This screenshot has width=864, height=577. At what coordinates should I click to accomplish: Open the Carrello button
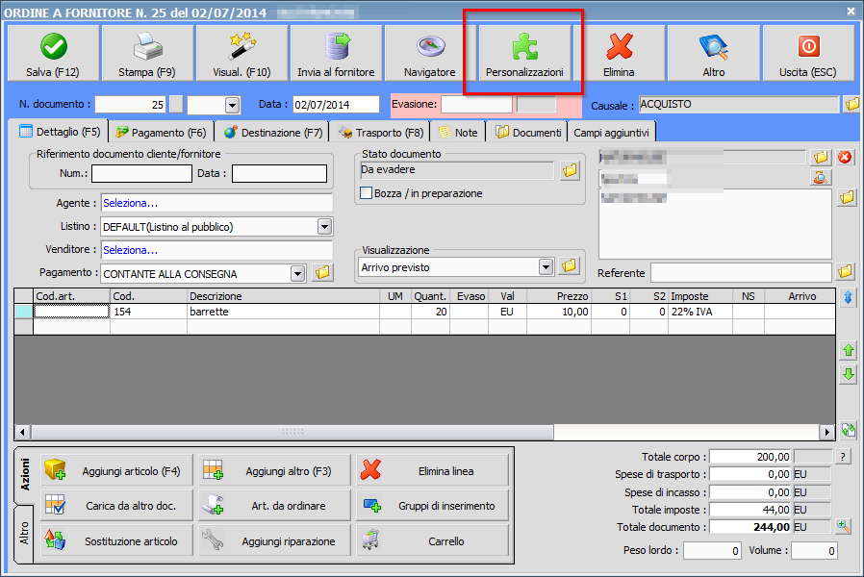coord(432,540)
